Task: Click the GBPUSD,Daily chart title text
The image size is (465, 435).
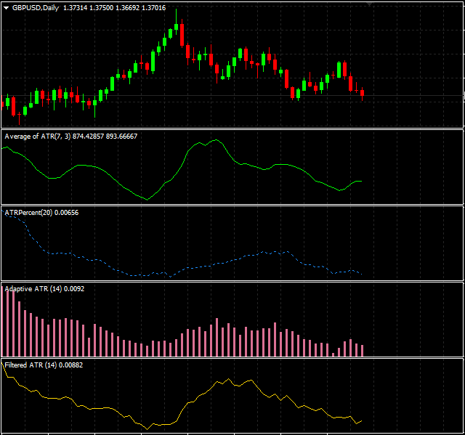Action: pyautogui.click(x=36, y=8)
